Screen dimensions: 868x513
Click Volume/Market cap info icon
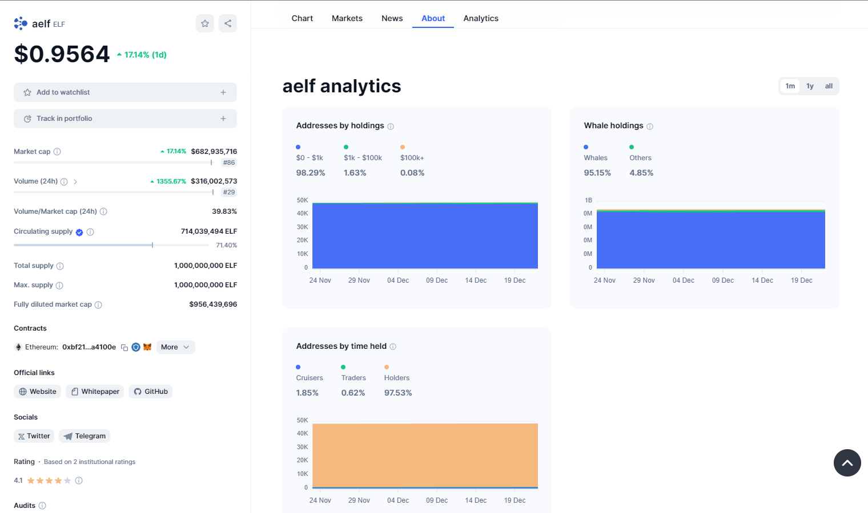tap(103, 211)
